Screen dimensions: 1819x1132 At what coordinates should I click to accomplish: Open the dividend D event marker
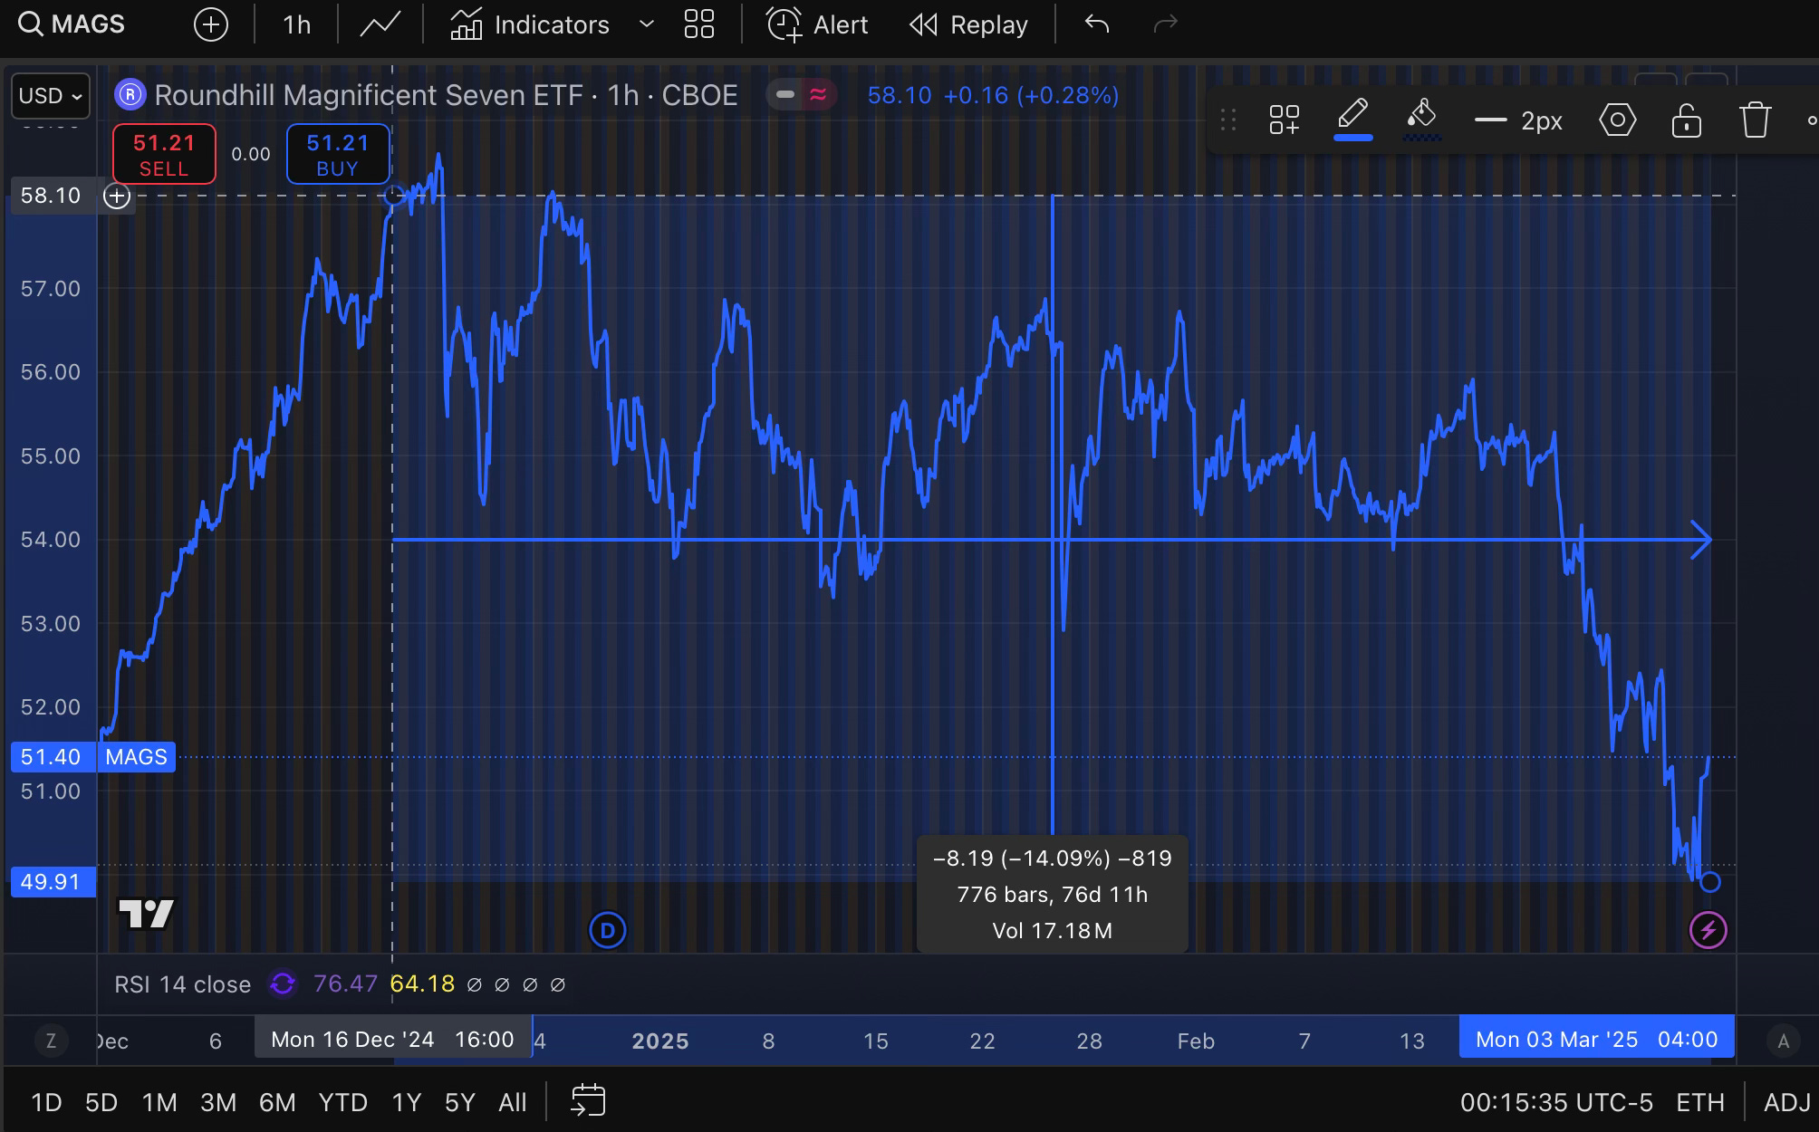click(607, 930)
